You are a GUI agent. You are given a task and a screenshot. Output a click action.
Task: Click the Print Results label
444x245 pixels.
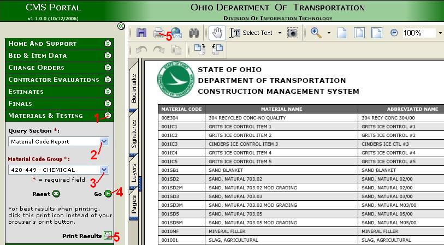pos(82,236)
